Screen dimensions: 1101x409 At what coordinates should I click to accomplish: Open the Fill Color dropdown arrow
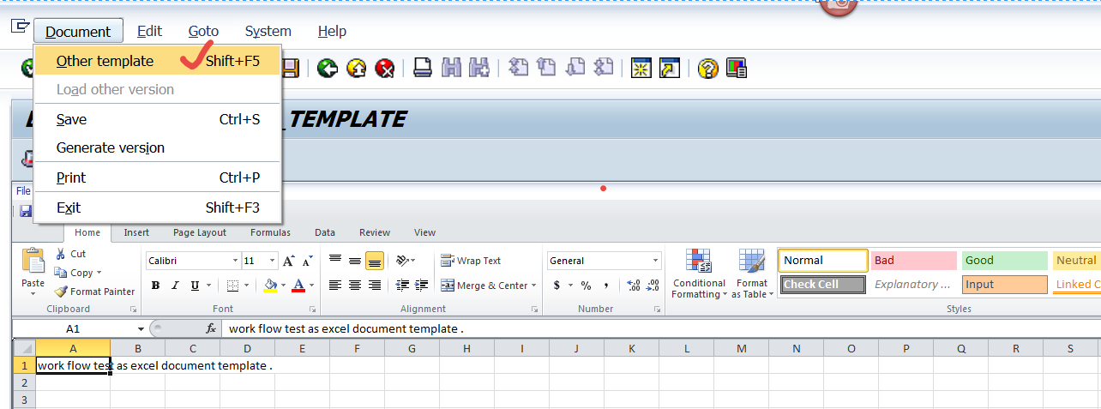coord(282,286)
